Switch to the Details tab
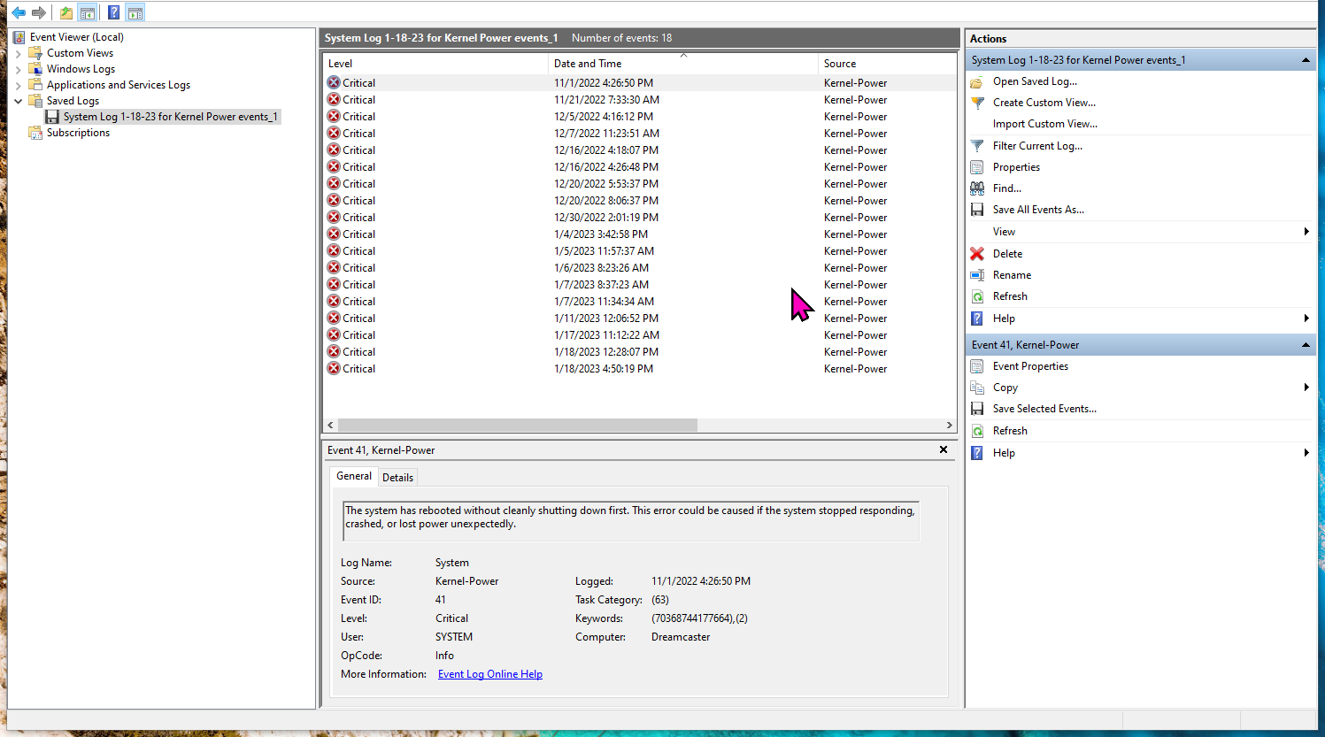This screenshot has width=1325, height=737. click(397, 478)
